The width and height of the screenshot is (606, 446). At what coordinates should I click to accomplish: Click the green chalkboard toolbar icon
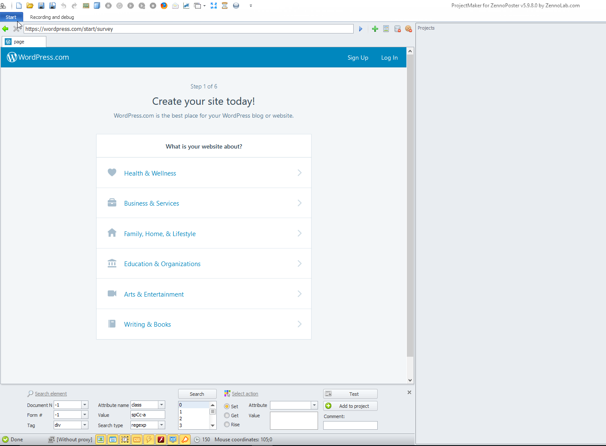coord(86,6)
